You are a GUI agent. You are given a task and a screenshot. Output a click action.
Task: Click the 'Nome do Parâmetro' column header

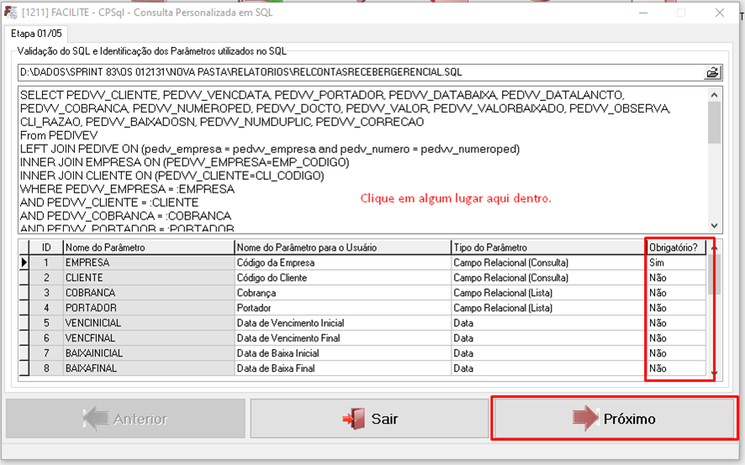click(x=148, y=247)
